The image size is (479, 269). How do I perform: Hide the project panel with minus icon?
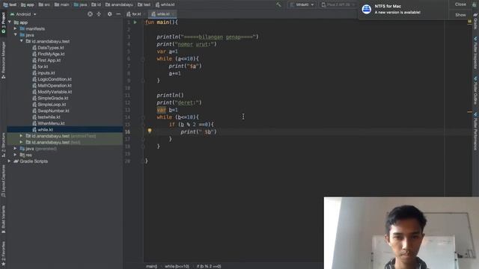tap(118, 14)
